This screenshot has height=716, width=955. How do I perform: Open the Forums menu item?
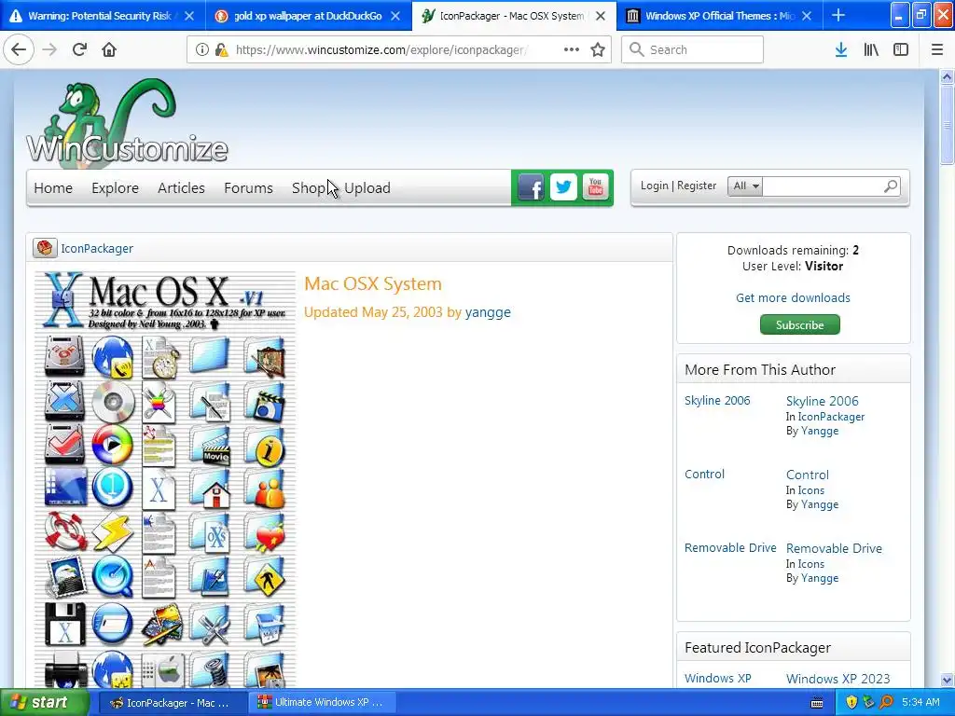coord(248,188)
